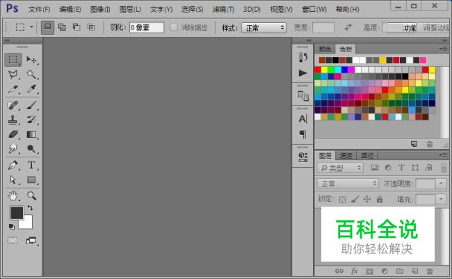
Task: Select the Slice tool
Action: tap(13, 89)
